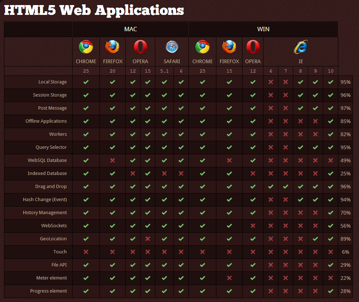359x302 pixels.
Task: Click the Safari browser icon
Action: click(x=172, y=47)
